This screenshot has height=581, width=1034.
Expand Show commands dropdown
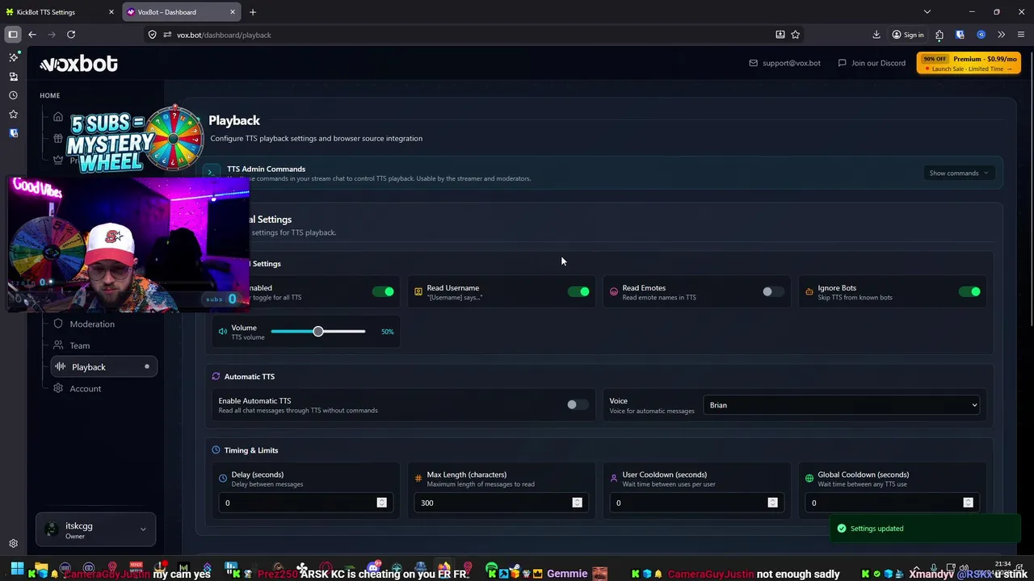pos(959,173)
